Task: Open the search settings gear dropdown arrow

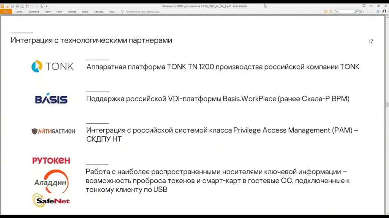Action: coord(364,11)
